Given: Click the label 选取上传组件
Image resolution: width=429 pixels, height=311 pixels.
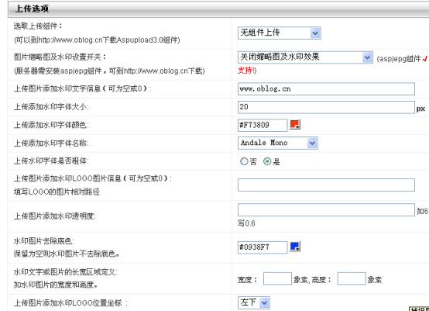Looking at the screenshot, I should [38, 26].
